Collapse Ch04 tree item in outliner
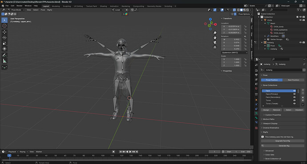 pos(262,20)
